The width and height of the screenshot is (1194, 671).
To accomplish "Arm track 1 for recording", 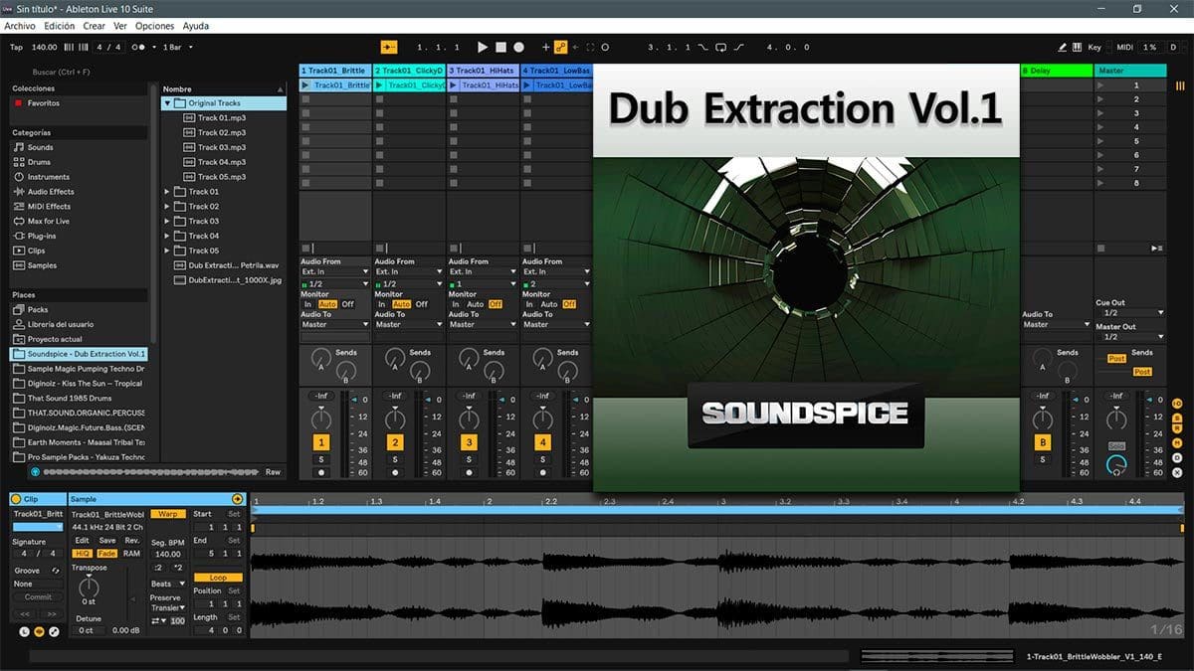I will pyautogui.click(x=321, y=473).
